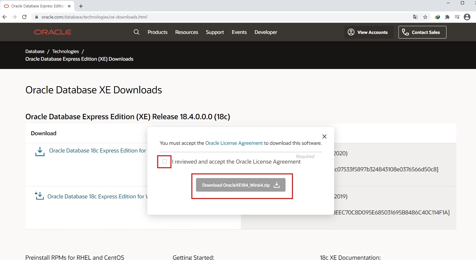Go to the Database breadcrumb link

(x=35, y=51)
